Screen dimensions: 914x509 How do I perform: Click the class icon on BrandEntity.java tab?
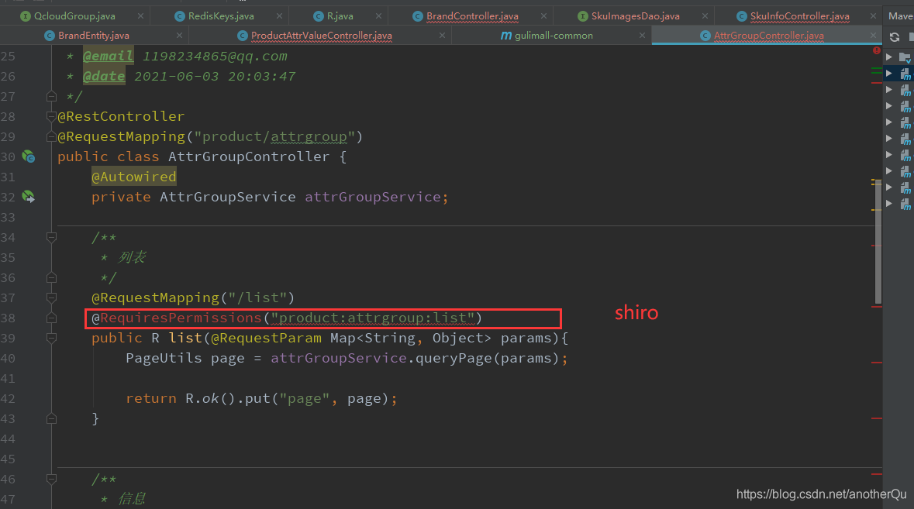click(x=50, y=36)
